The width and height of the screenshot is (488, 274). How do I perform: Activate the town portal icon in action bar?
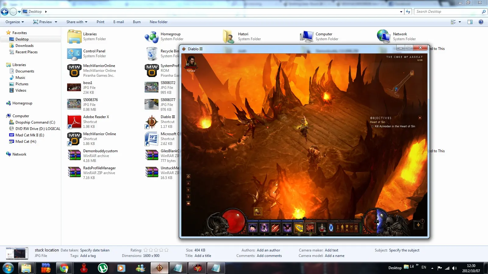pyautogui.click(x=331, y=227)
